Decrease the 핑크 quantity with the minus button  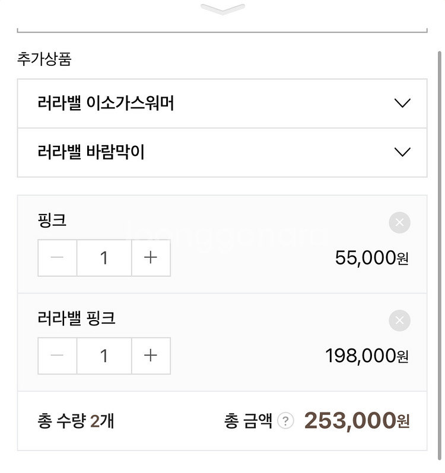coord(58,258)
